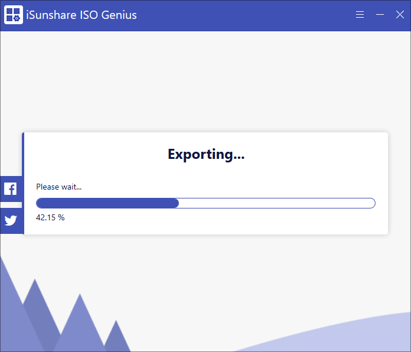Click the iSunshare ISO Genius logo icon
This screenshot has width=411, height=352.
13,15
